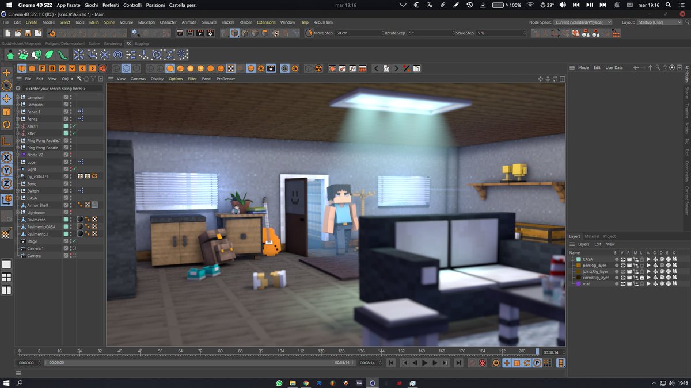The height and width of the screenshot is (388, 691).
Task: Expand the rig_v004:LEI object
Action: click(17, 176)
